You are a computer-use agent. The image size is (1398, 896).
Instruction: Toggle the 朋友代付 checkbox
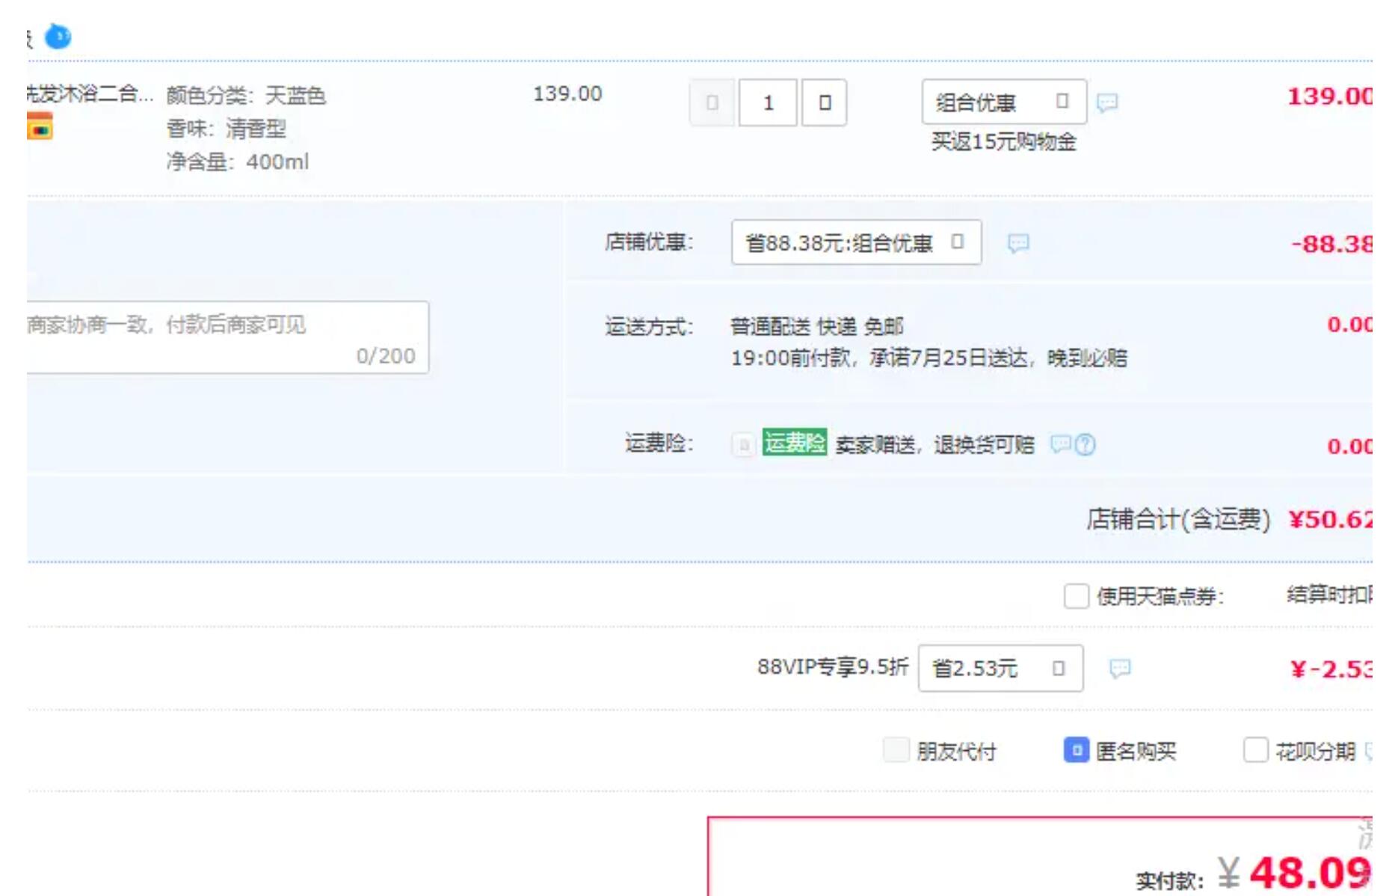(x=896, y=749)
